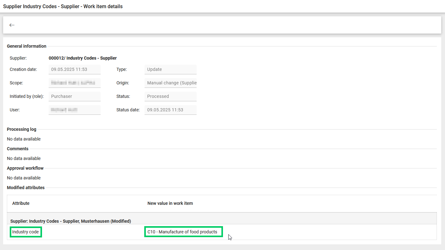Click the Approval workflow section header
The width and height of the screenshot is (445, 250).
[25, 168]
